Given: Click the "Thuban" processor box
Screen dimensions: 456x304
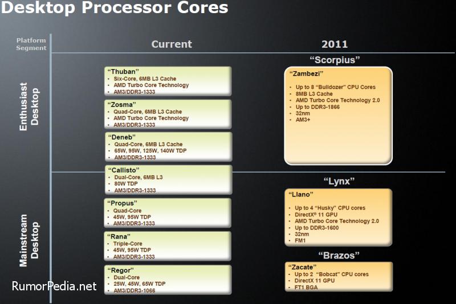Looking at the screenshot, I should [x=168, y=81].
